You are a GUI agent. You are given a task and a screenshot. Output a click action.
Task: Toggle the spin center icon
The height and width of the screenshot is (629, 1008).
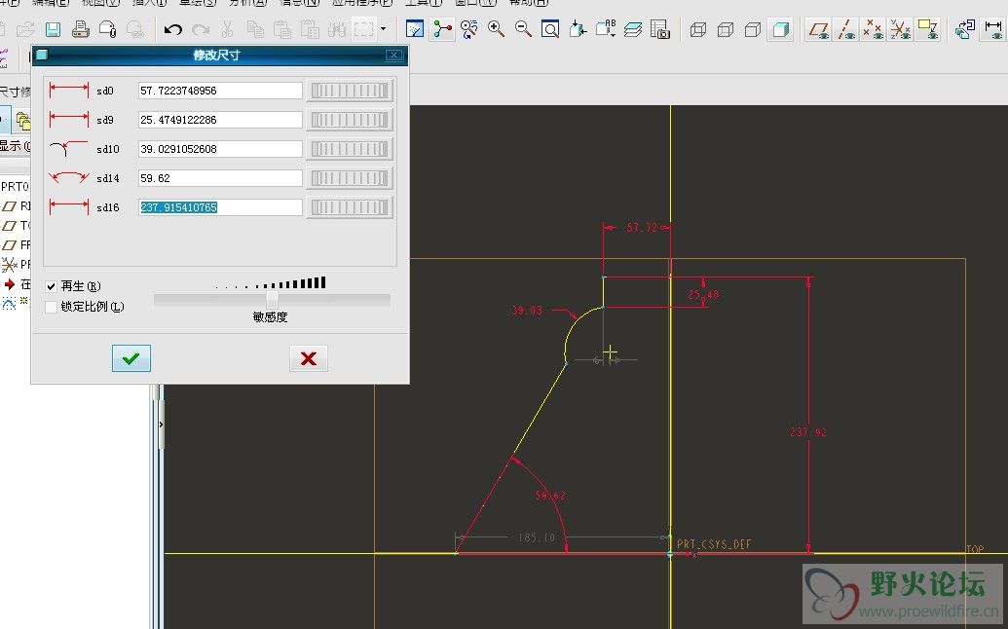click(x=442, y=29)
